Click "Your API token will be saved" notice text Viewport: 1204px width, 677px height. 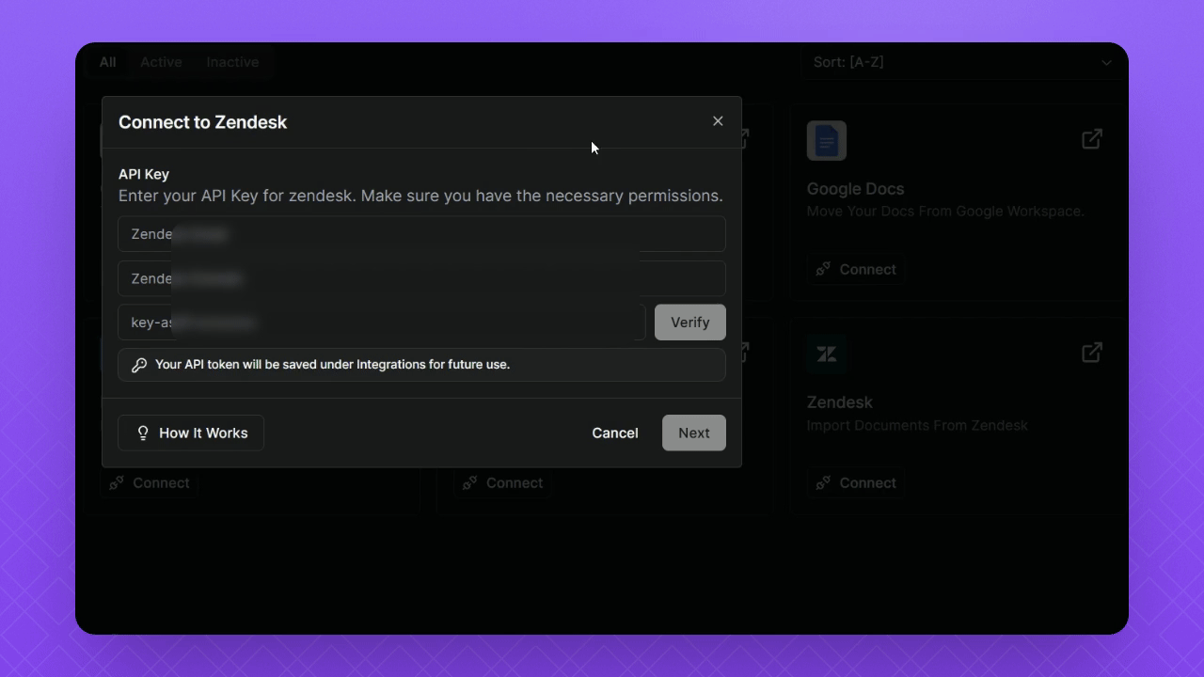pos(333,364)
